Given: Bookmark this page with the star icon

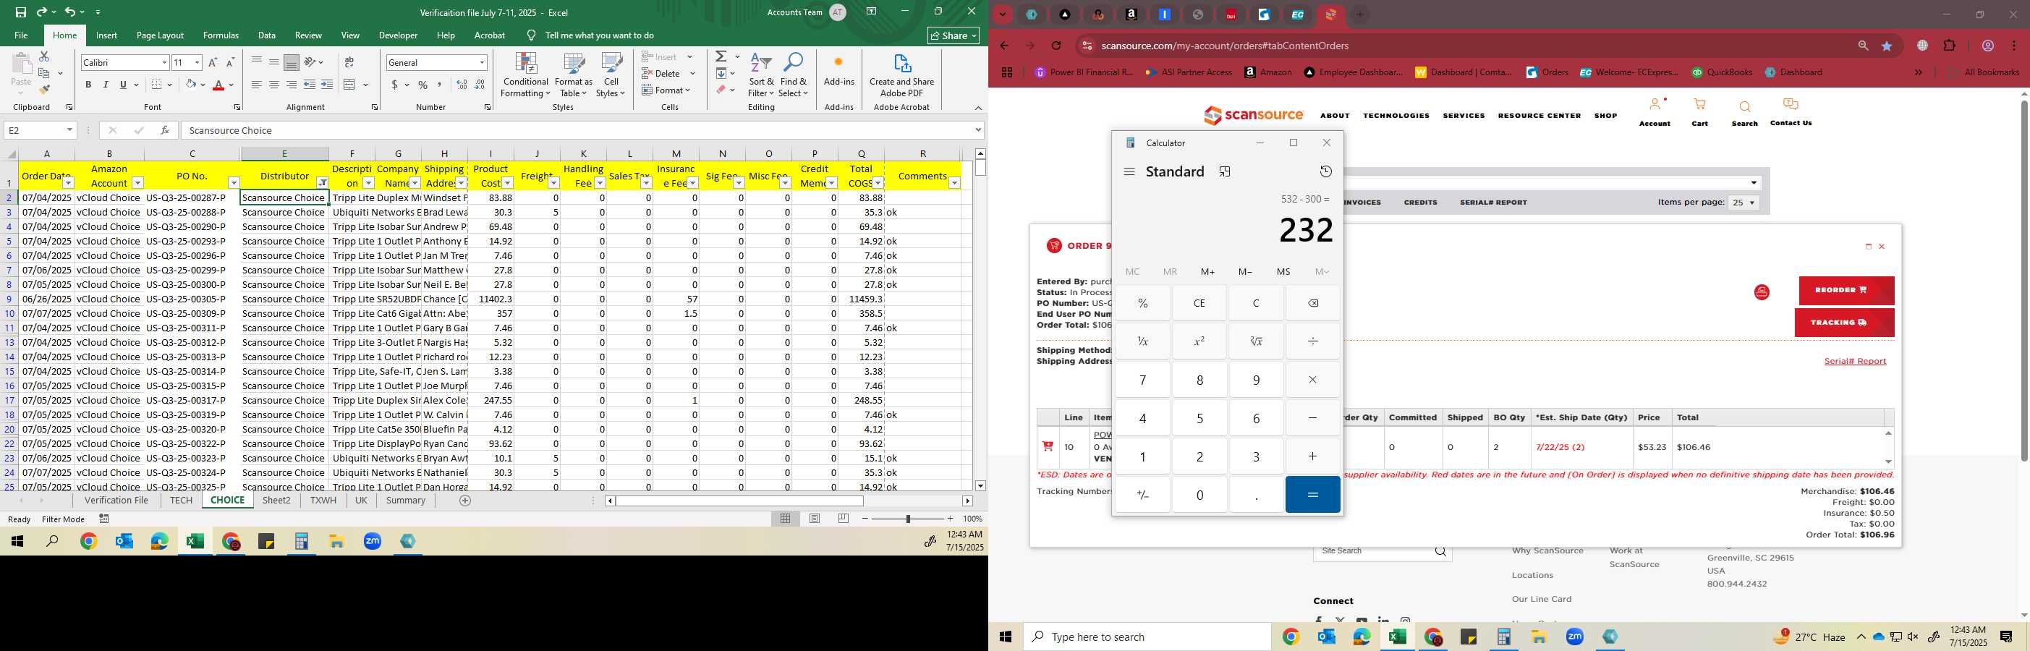Looking at the screenshot, I should (x=1887, y=46).
